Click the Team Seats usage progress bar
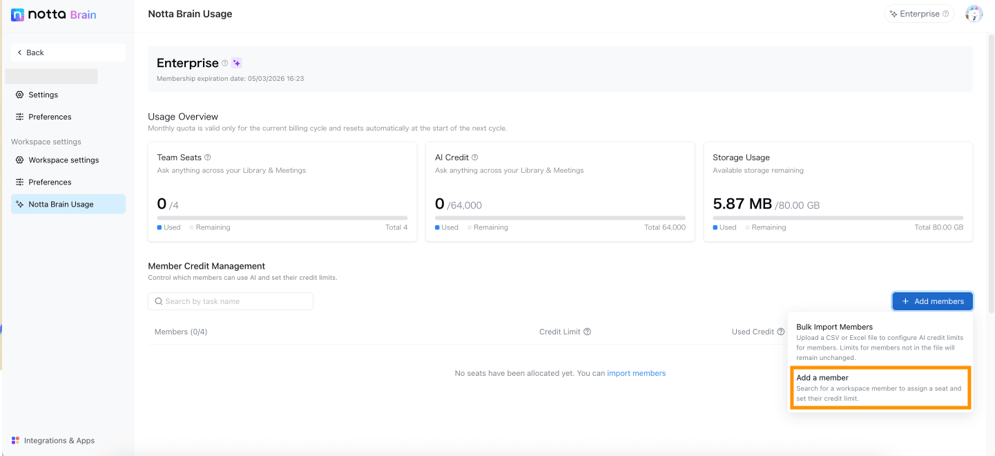Viewport: 995px width, 456px height. (282, 218)
